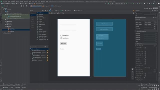Search the Palette with magnifier icon

(x=43, y=11)
